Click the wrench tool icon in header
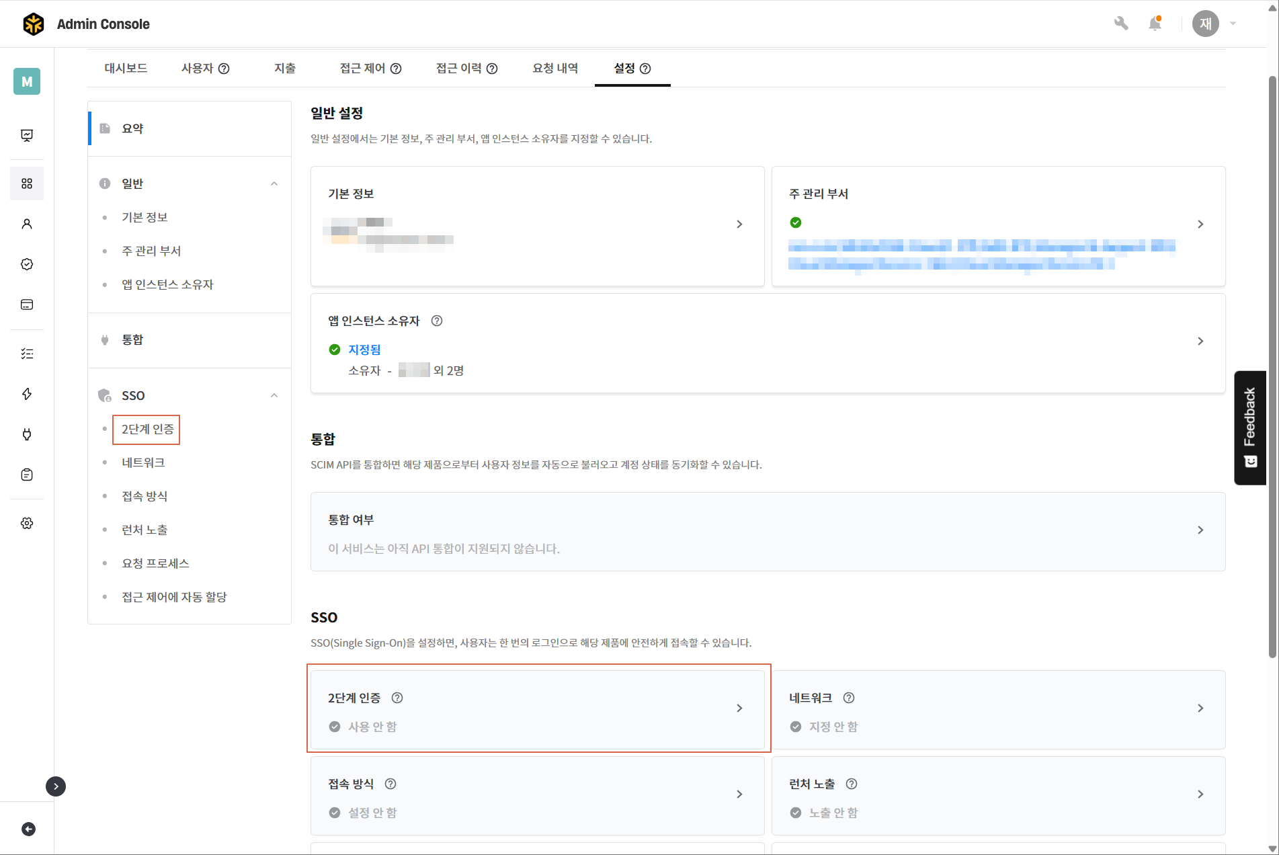This screenshot has width=1279, height=855. pyautogui.click(x=1120, y=24)
